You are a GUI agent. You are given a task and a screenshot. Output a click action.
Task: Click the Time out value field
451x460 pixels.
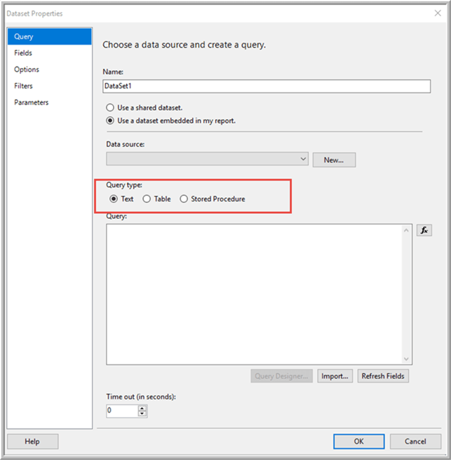coord(122,411)
